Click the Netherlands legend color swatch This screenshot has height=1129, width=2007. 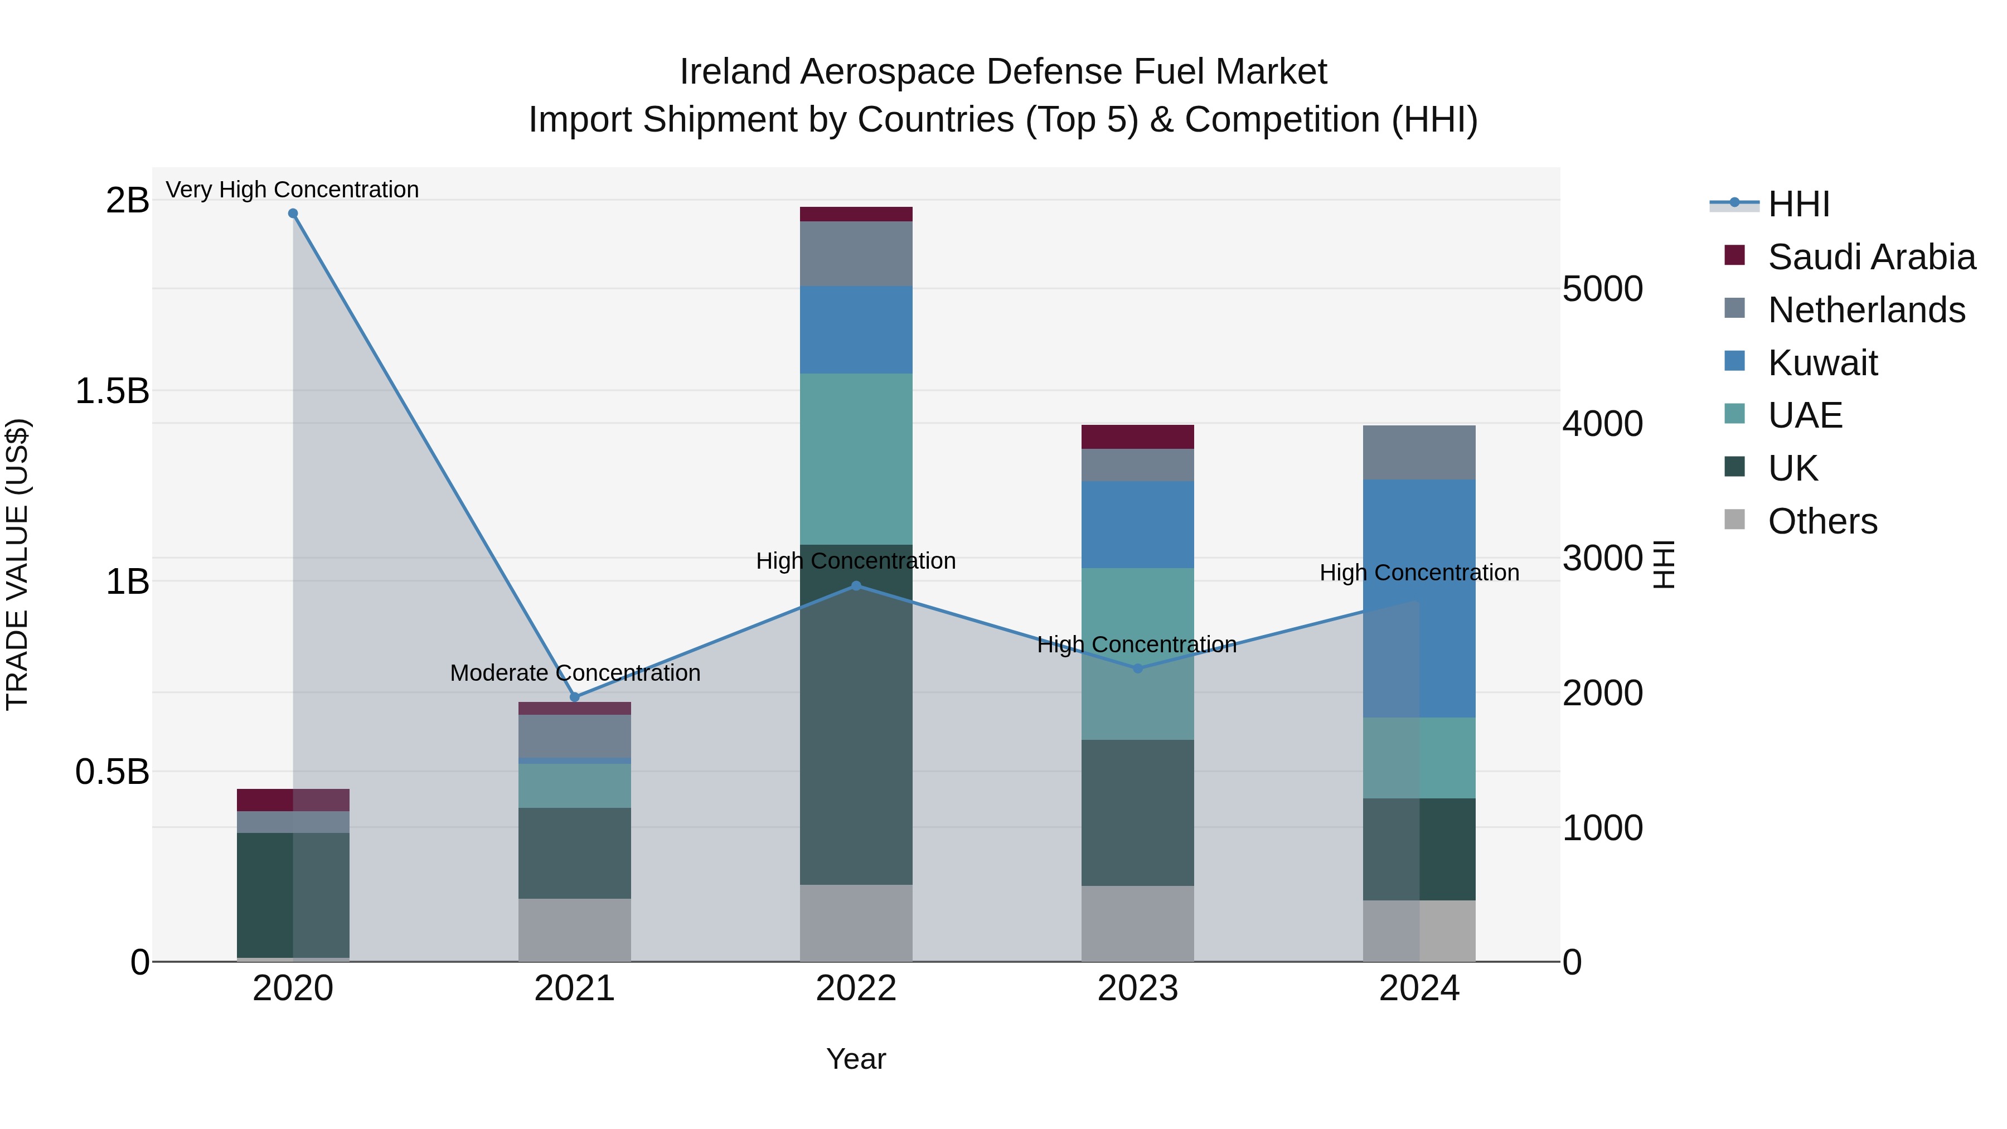click(1734, 308)
